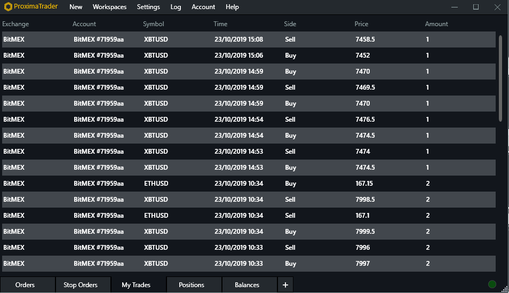This screenshot has width=509, height=293.
Task: Minimize the ProximaTrader window
Action: tap(455, 7)
